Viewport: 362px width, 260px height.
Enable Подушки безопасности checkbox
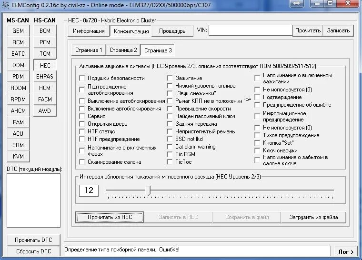click(82, 78)
